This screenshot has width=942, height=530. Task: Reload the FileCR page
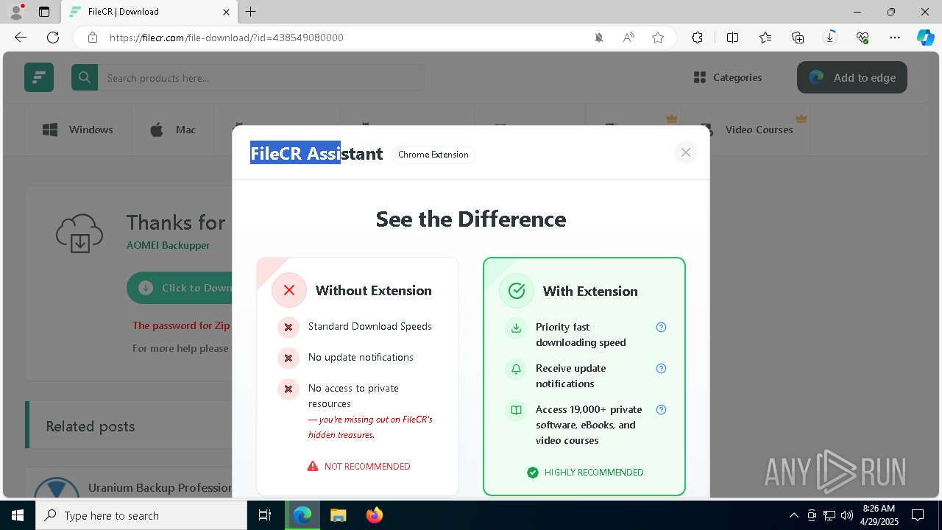point(53,38)
